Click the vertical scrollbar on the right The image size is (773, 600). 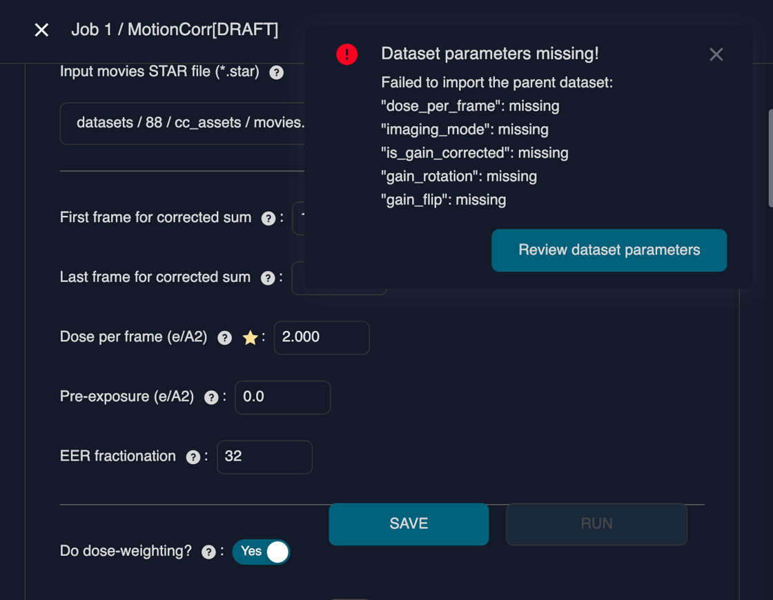[x=770, y=159]
